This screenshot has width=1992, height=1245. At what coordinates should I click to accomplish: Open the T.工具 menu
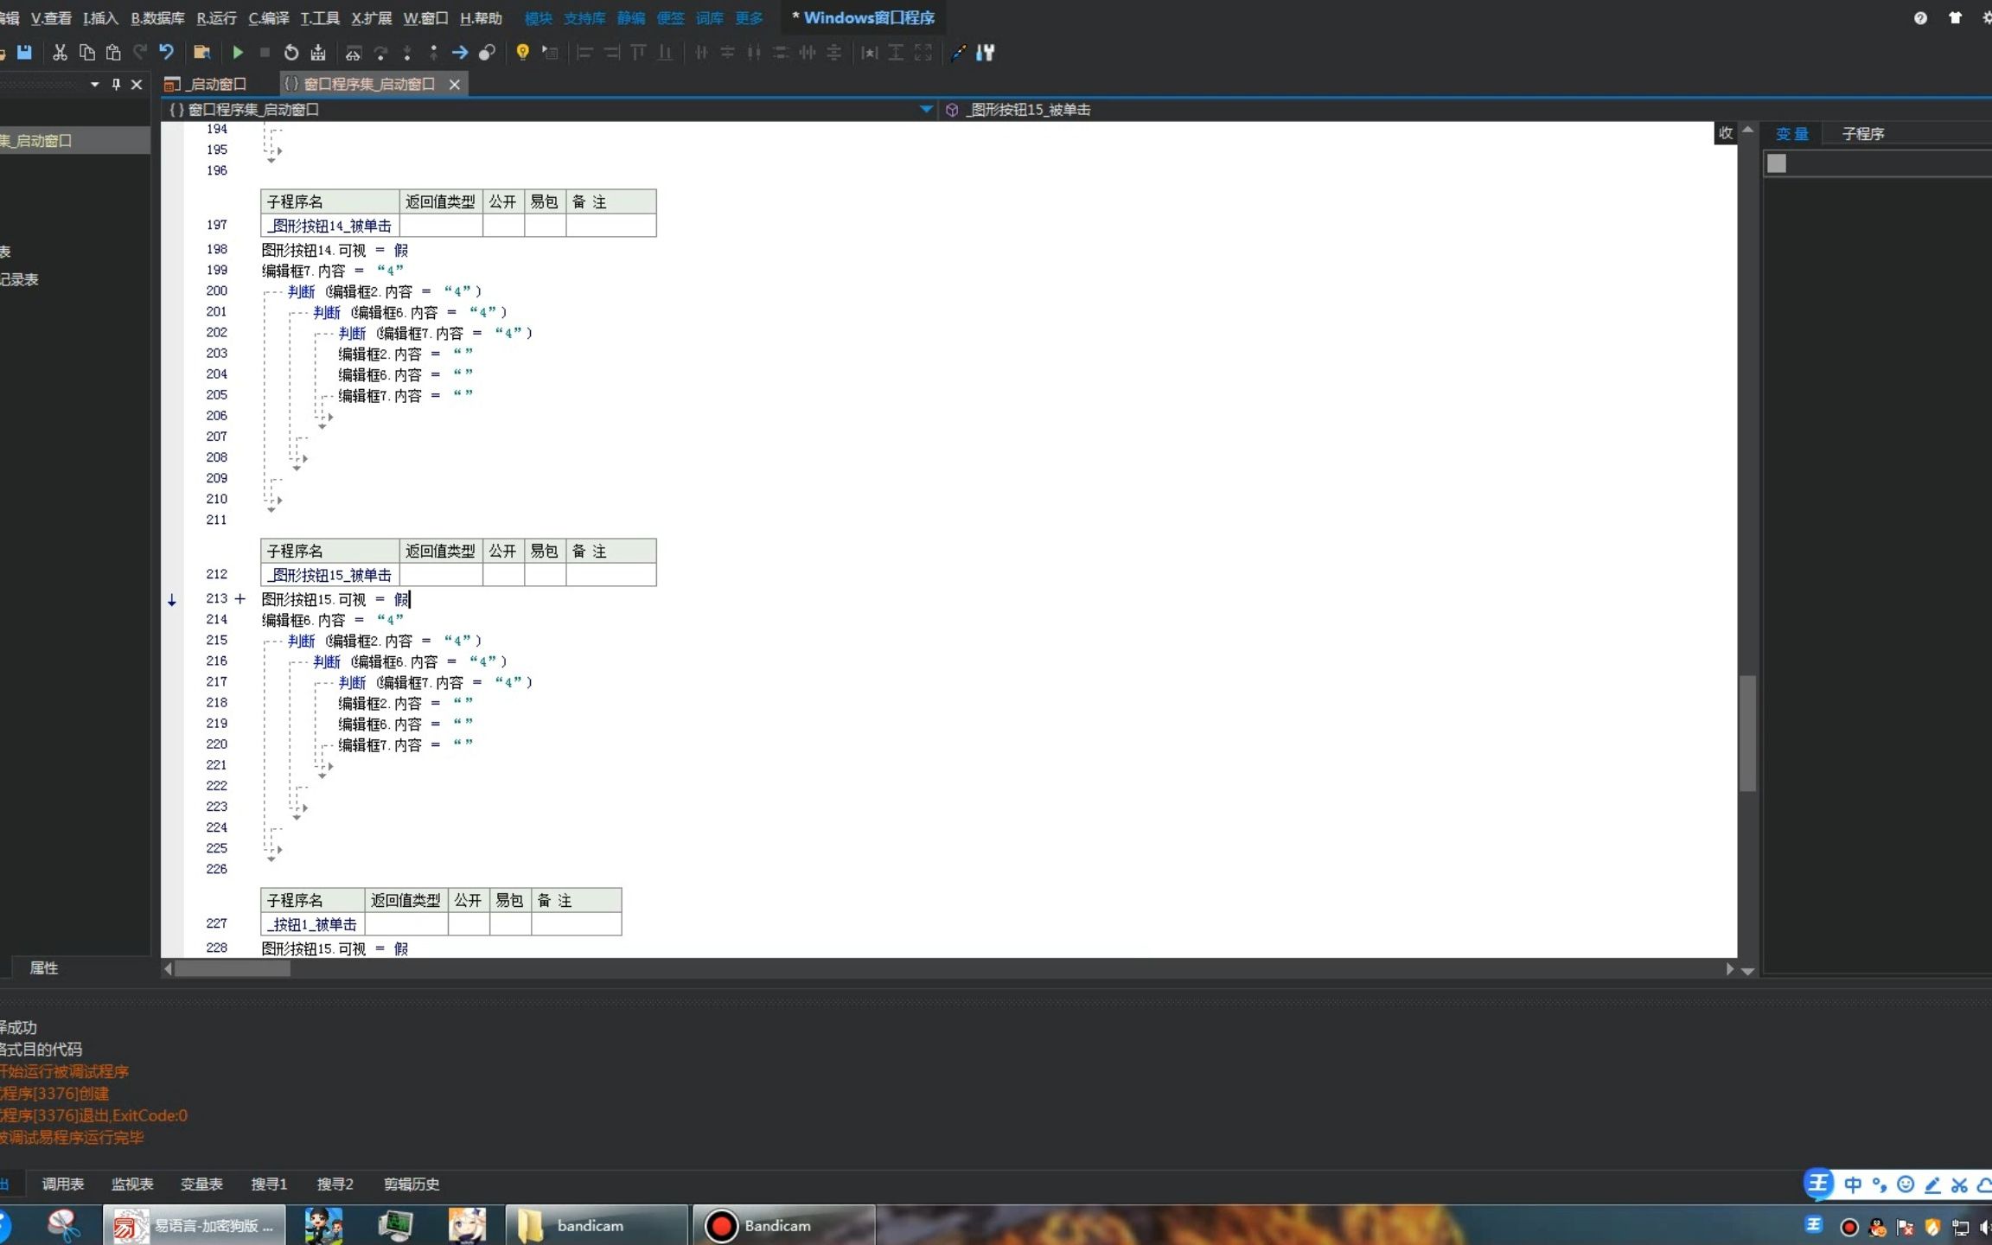tap(320, 18)
